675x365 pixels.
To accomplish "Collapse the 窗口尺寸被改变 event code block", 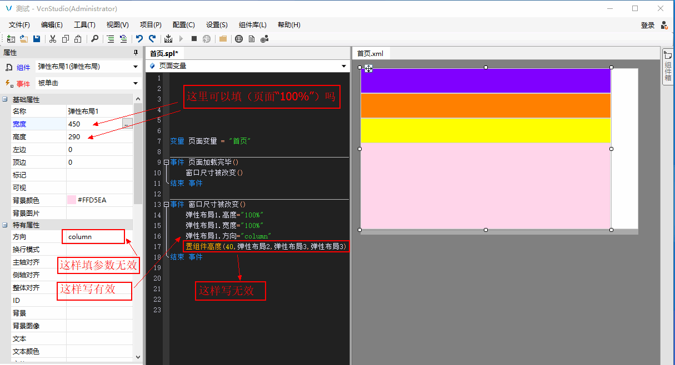I will tap(166, 205).
